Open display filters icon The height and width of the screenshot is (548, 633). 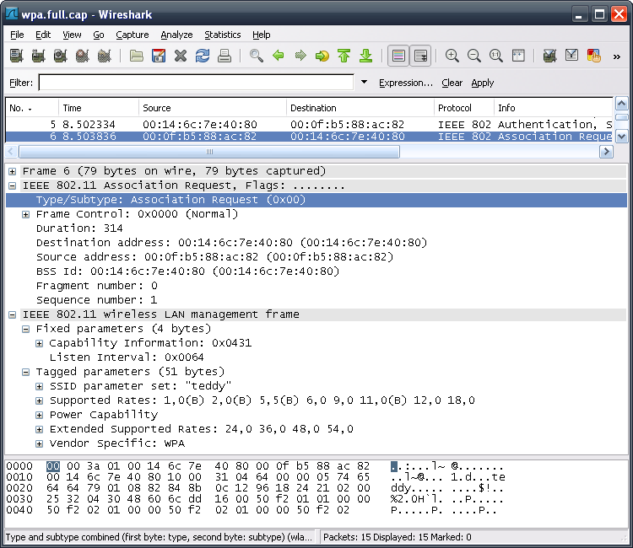point(571,56)
